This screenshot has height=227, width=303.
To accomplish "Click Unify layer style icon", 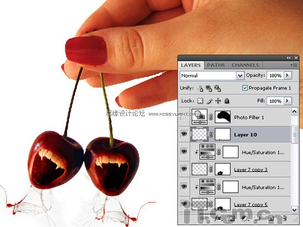I will tap(218, 88).
